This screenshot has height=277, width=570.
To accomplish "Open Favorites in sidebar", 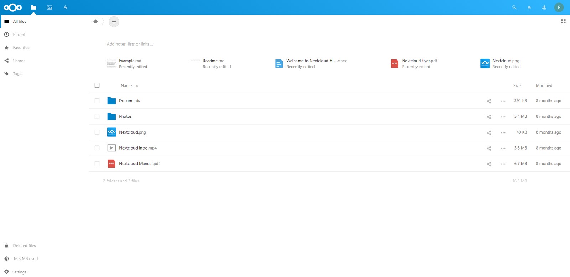I will coord(44,48).
